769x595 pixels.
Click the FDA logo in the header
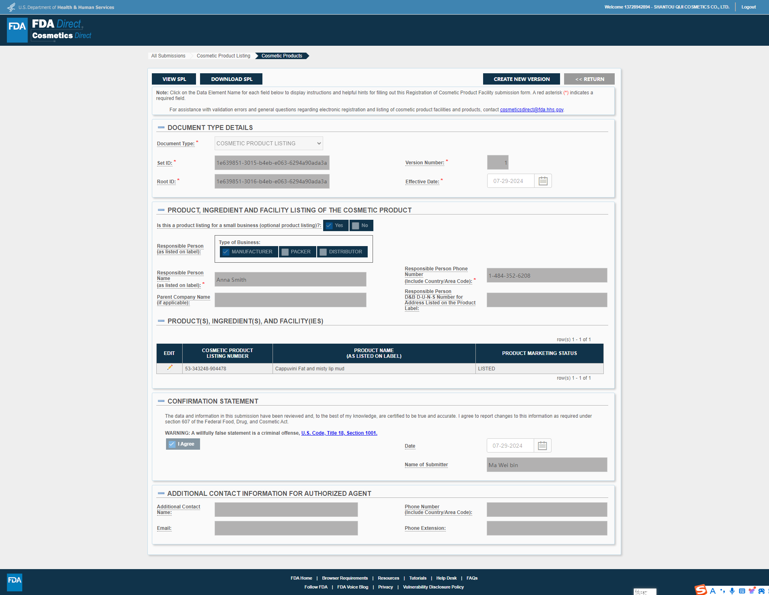coord(17,30)
